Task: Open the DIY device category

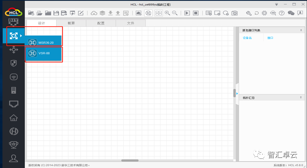Action: [13, 22]
